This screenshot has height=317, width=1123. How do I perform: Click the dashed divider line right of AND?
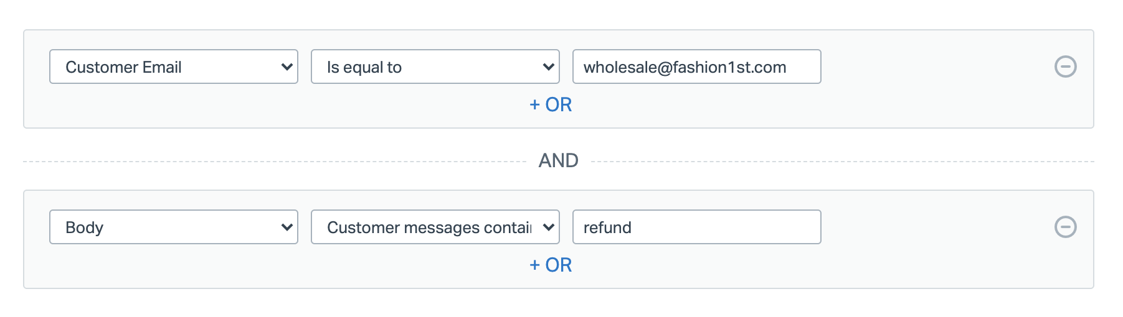[x=841, y=162]
